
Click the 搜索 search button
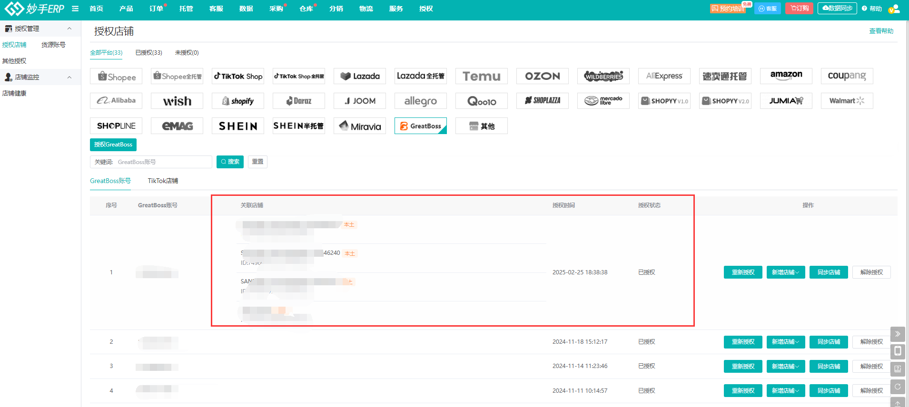pyautogui.click(x=230, y=162)
